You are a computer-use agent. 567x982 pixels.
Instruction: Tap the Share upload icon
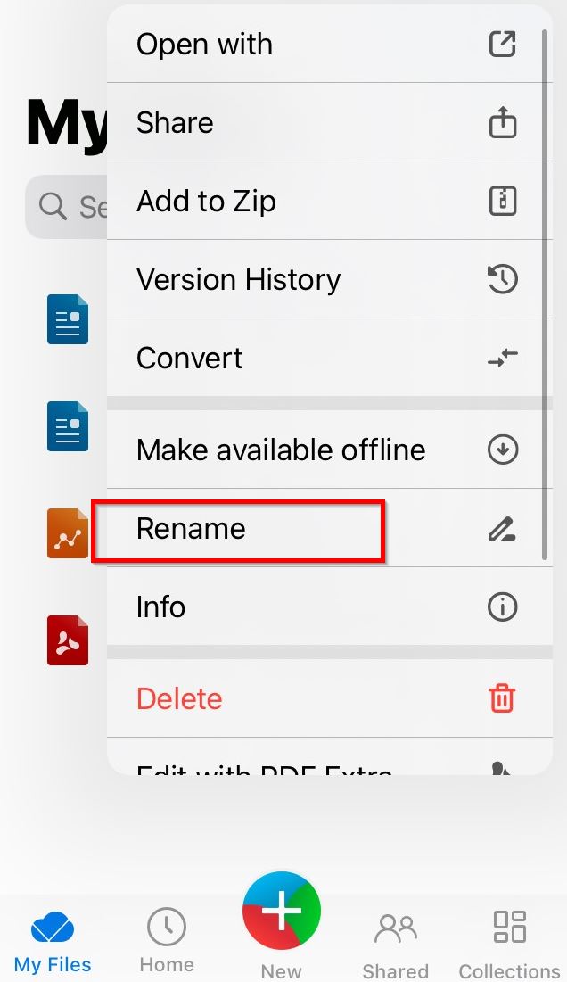[503, 122]
